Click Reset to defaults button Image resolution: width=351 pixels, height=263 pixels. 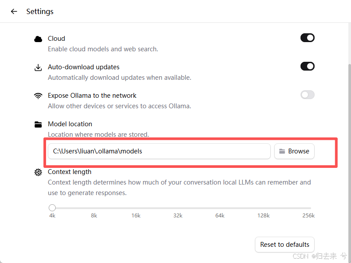click(x=284, y=245)
